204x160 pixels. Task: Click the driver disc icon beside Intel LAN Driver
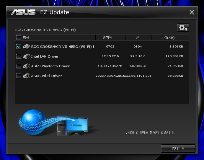[x=26, y=56]
